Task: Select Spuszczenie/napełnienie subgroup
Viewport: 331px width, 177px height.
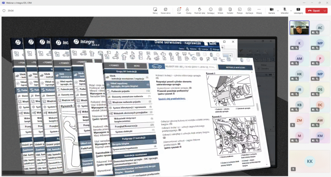Action: 134,148
